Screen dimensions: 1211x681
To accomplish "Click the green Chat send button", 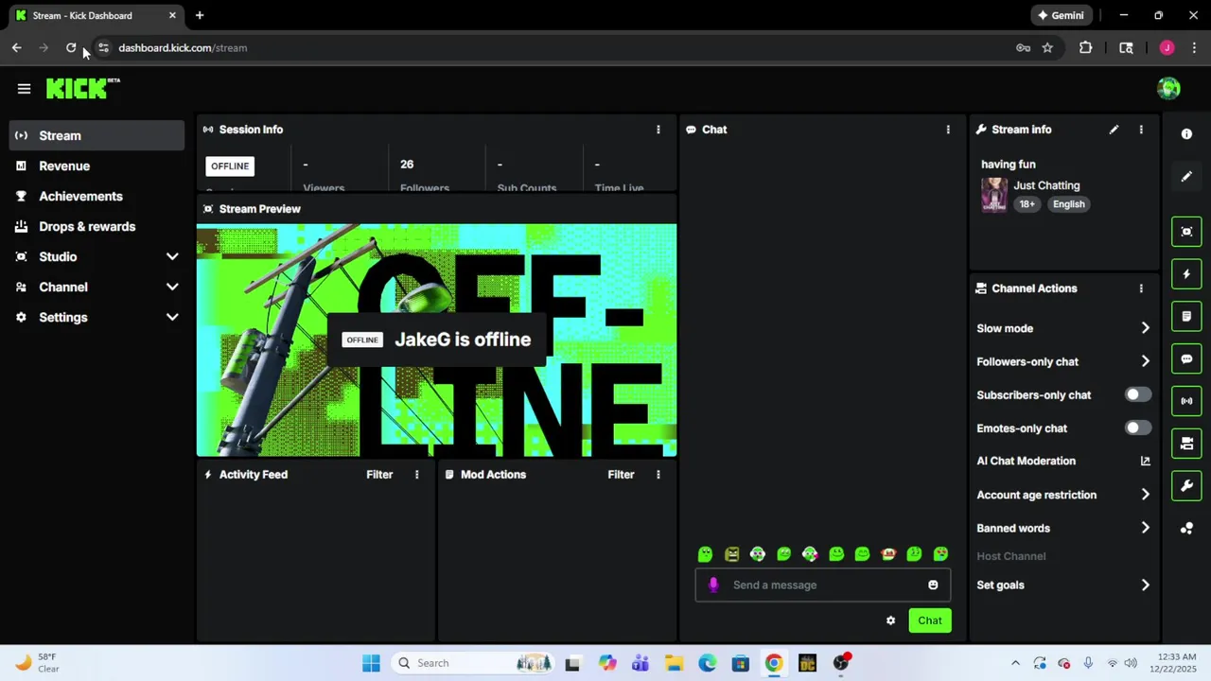I will [x=929, y=620].
